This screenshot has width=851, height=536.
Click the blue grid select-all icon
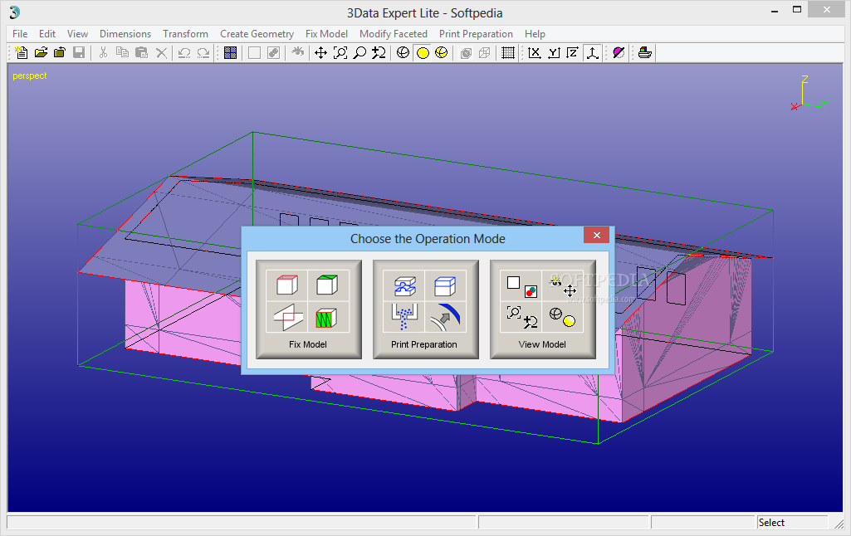tap(230, 52)
